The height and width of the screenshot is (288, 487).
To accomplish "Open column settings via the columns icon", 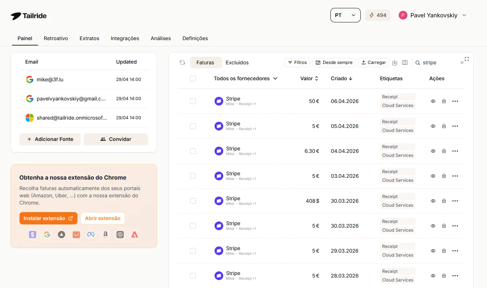I will tap(405, 63).
